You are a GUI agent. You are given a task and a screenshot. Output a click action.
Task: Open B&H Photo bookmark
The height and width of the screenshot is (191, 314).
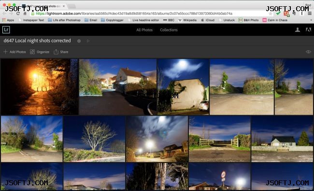click(248, 20)
